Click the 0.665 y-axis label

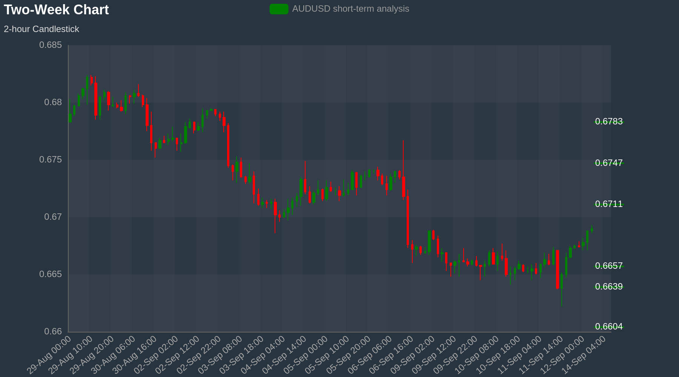51,274
